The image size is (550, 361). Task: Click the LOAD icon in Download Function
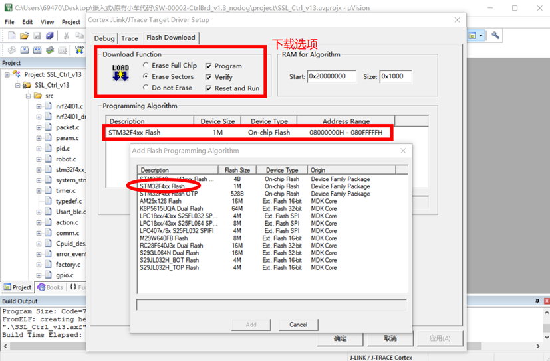coord(120,73)
